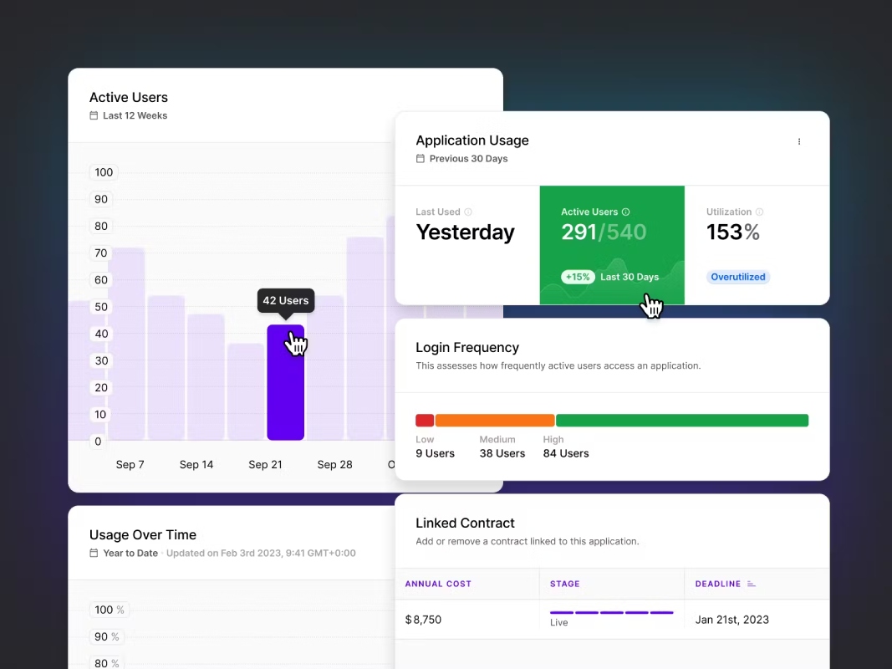Click the +15% growth badge
892x669 pixels.
click(x=578, y=277)
